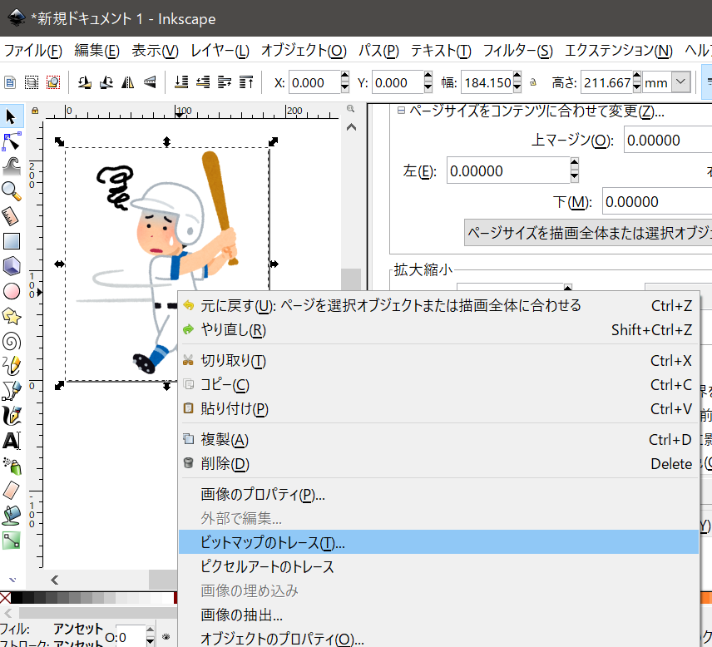Click the vertical scrollbar up arrow
This screenshot has height=647, width=712.
[351, 127]
